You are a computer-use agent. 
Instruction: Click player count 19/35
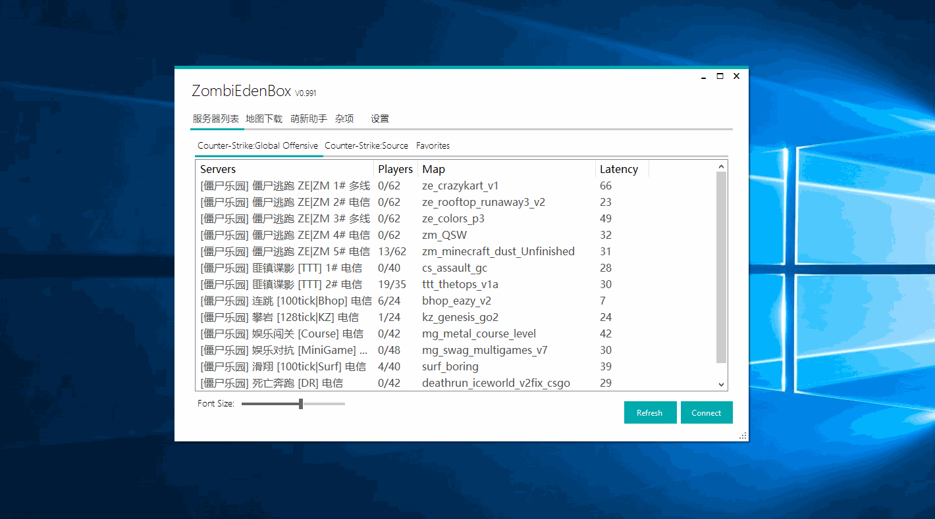(392, 284)
